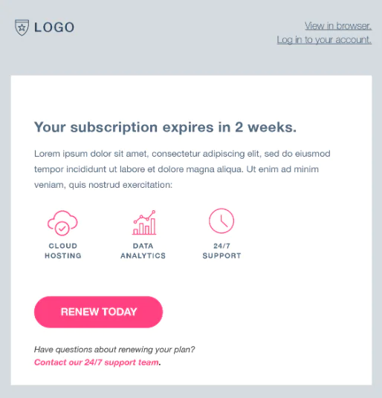Open the Contact our 24/7 support team link

coord(97,362)
